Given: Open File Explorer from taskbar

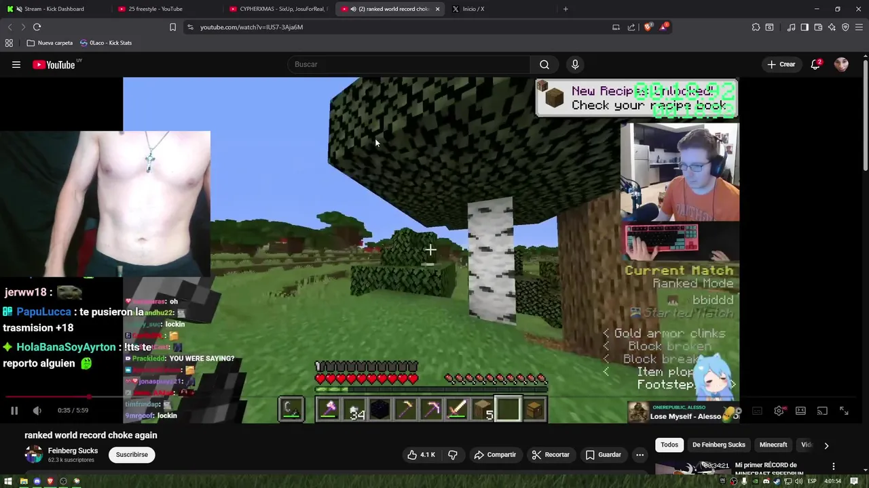Looking at the screenshot, I should pyautogui.click(x=24, y=481).
